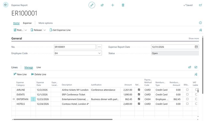Image resolution: width=215 pixels, height=121 pixels.
Task: Open page in new window icon
Action: coord(200,5)
